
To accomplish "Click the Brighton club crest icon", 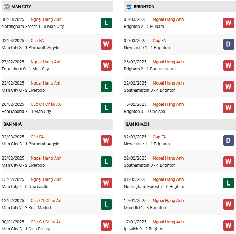I will [x=129, y=7].
